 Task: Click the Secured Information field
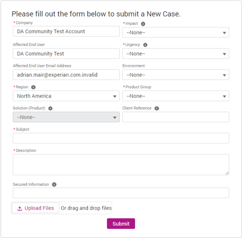(x=121, y=193)
